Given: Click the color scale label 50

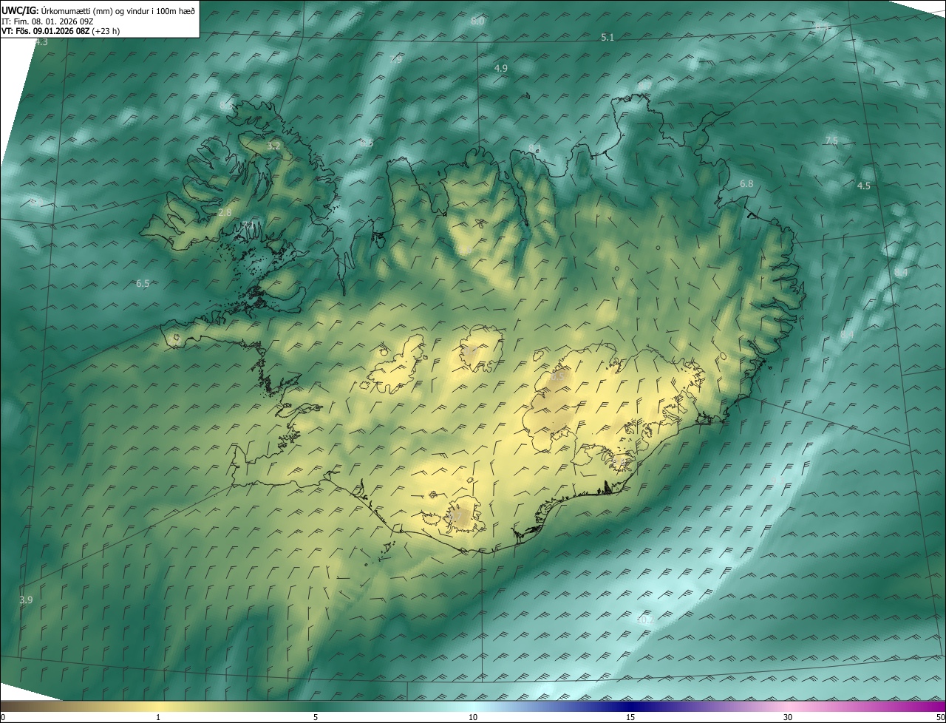Looking at the screenshot, I should pyautogui.click(x=940, y=718).
